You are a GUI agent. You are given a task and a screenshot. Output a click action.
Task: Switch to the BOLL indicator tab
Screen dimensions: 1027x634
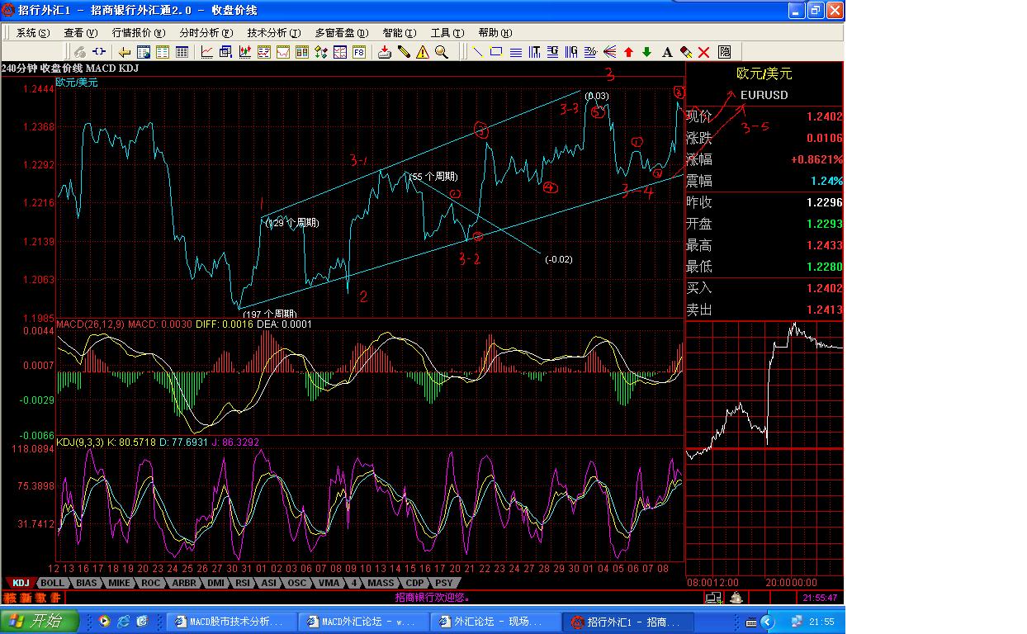[x=52, y=583]
